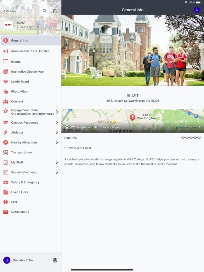
Task: Open Announcements & Updates menu item
Action: 31,51
